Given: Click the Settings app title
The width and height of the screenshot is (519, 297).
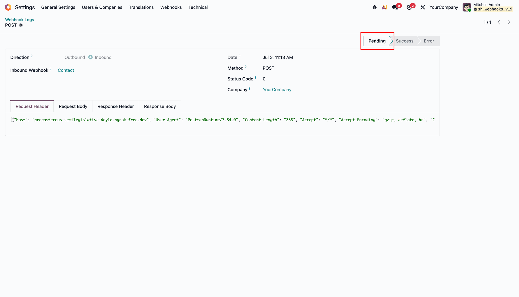Looking at the screenshot, I should point(25,7).
